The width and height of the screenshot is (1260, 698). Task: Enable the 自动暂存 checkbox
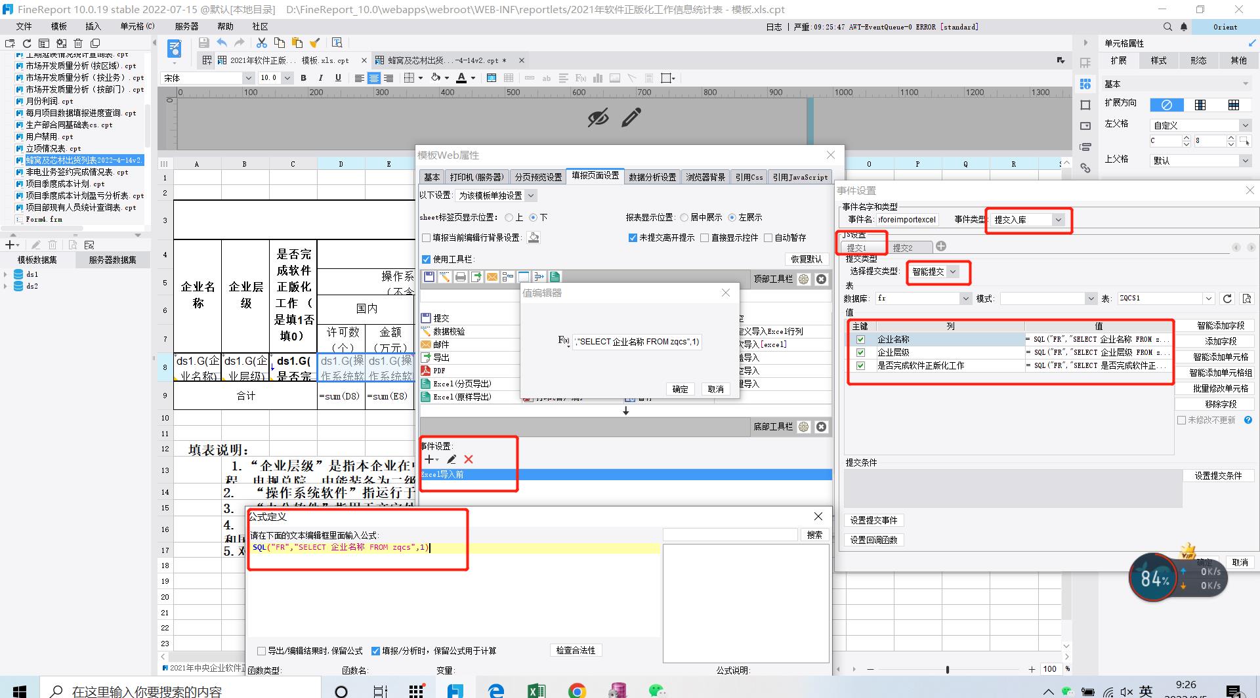pos(768,237)
